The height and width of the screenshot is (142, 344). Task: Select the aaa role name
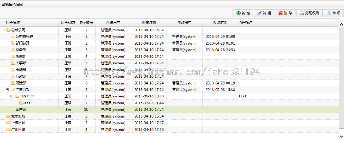[28, 103]
